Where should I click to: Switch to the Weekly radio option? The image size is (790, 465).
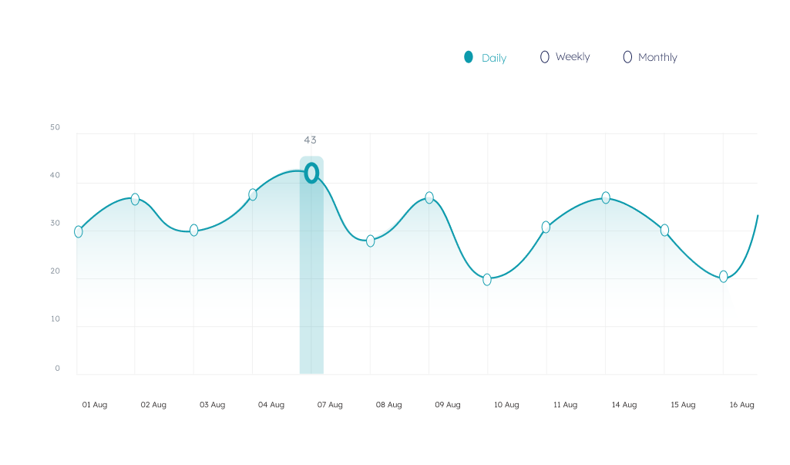545,57
